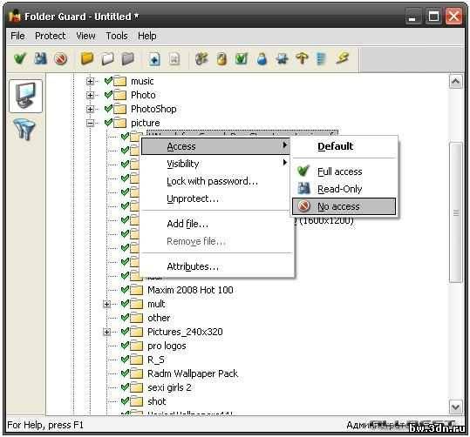
Task: Click the vertical scrollbar thumb
Action: [455, 212]
